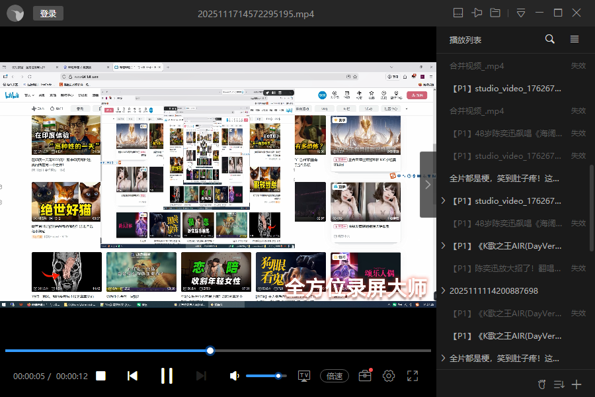Mute the volume speaker icon
This screenshot has width=595, height=397.
click(x=234, y=376)
